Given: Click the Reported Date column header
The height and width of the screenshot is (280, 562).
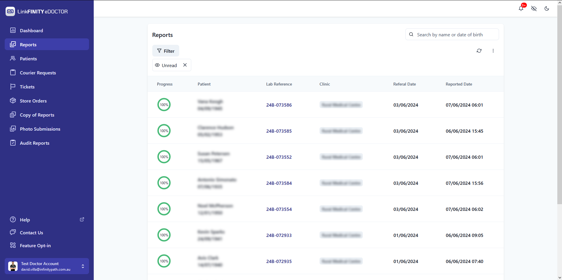Looking at the screenshot, I should pos(459,84).
